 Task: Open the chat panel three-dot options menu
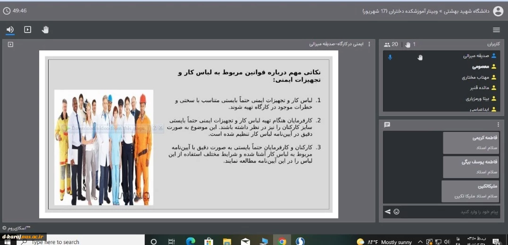(x=498, y=124)
